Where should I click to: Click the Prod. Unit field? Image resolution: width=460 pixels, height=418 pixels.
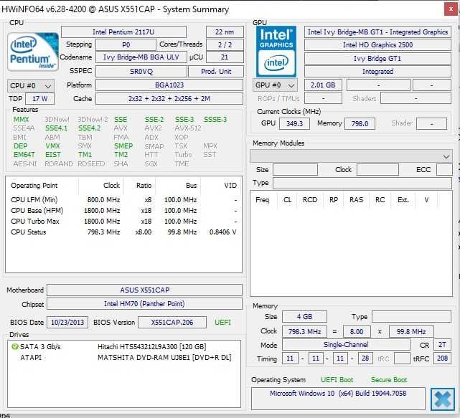[216, 71]
